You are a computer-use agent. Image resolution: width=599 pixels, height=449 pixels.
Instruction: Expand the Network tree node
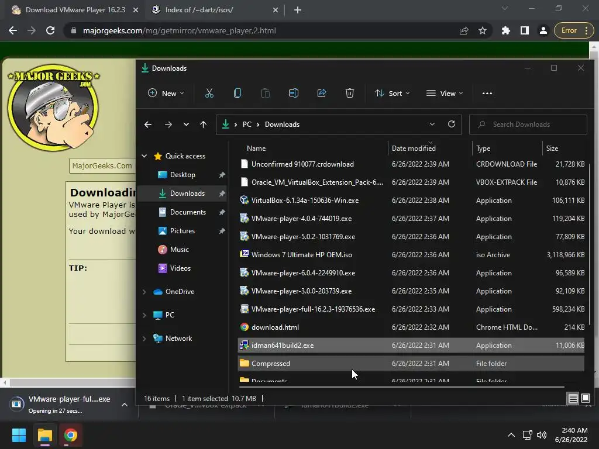[144, 339]
